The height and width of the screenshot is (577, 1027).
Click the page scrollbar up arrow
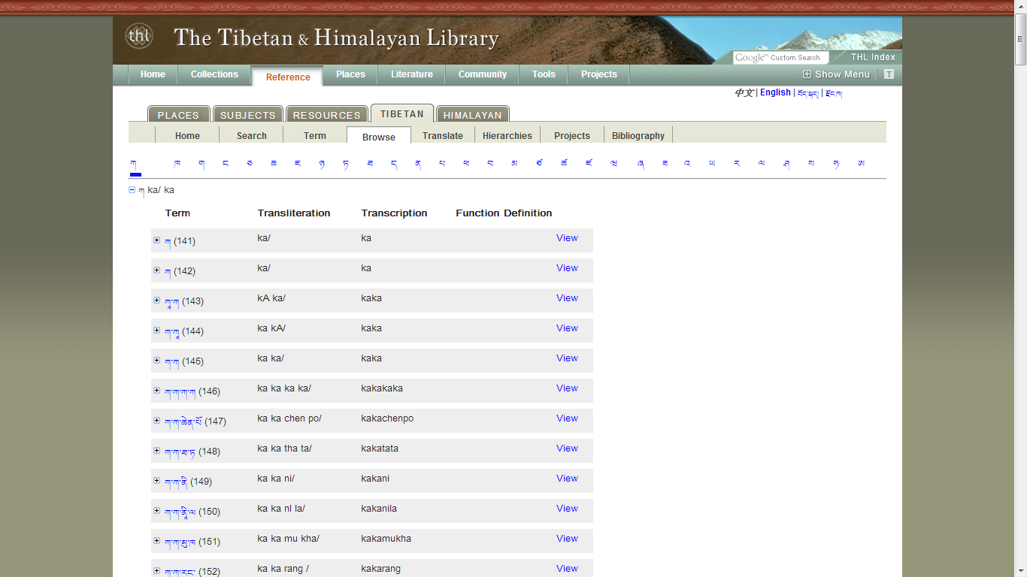(1020, 6)
